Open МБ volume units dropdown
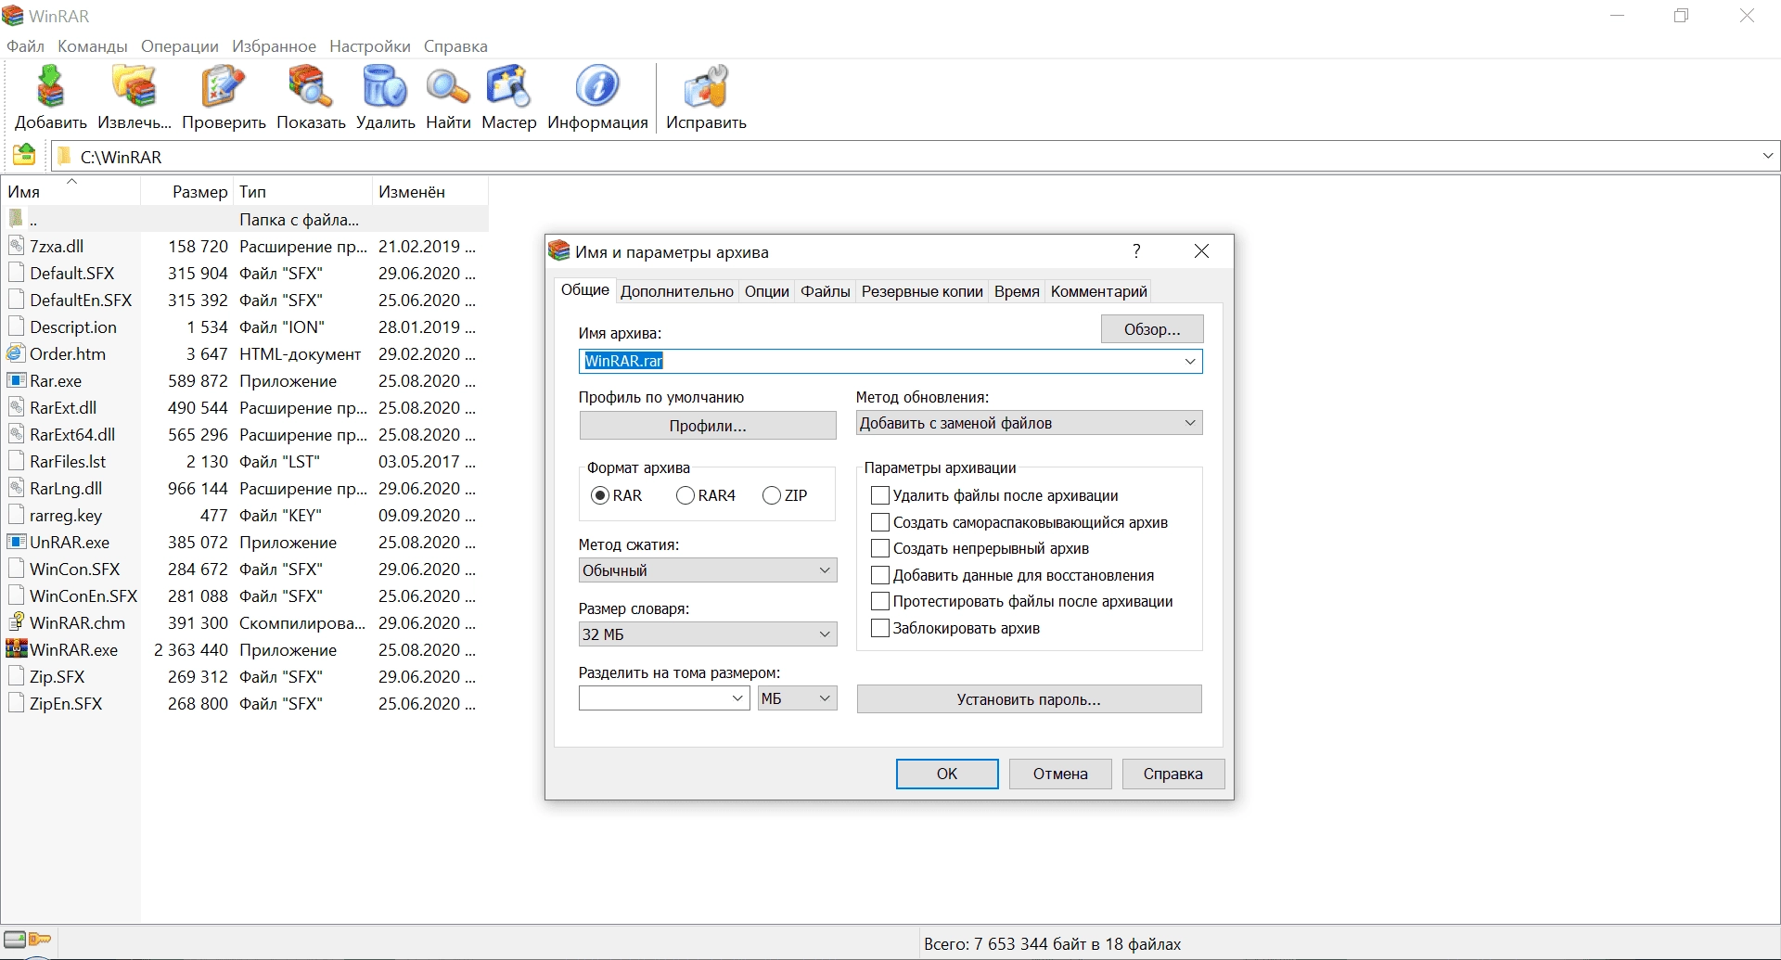 click(x=797, y=698)
